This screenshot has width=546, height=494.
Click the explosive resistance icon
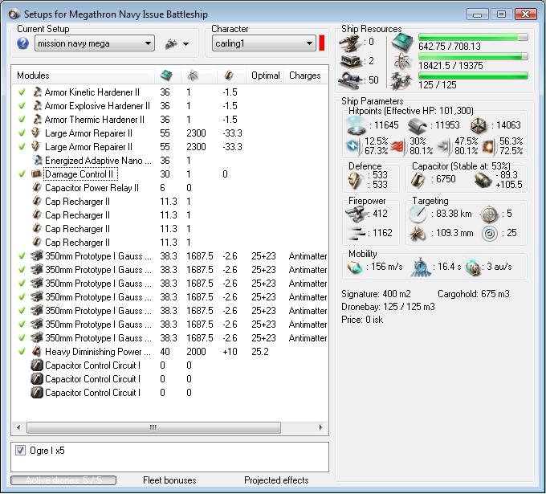click(x=488, y=147)
